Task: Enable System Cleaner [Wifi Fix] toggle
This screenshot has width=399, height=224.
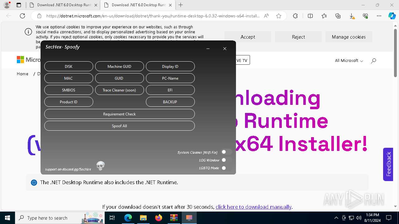Action: 227,152
